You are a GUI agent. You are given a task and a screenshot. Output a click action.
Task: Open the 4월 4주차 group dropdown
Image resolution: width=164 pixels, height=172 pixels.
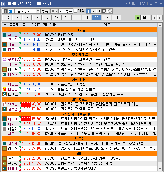[38, 11]
